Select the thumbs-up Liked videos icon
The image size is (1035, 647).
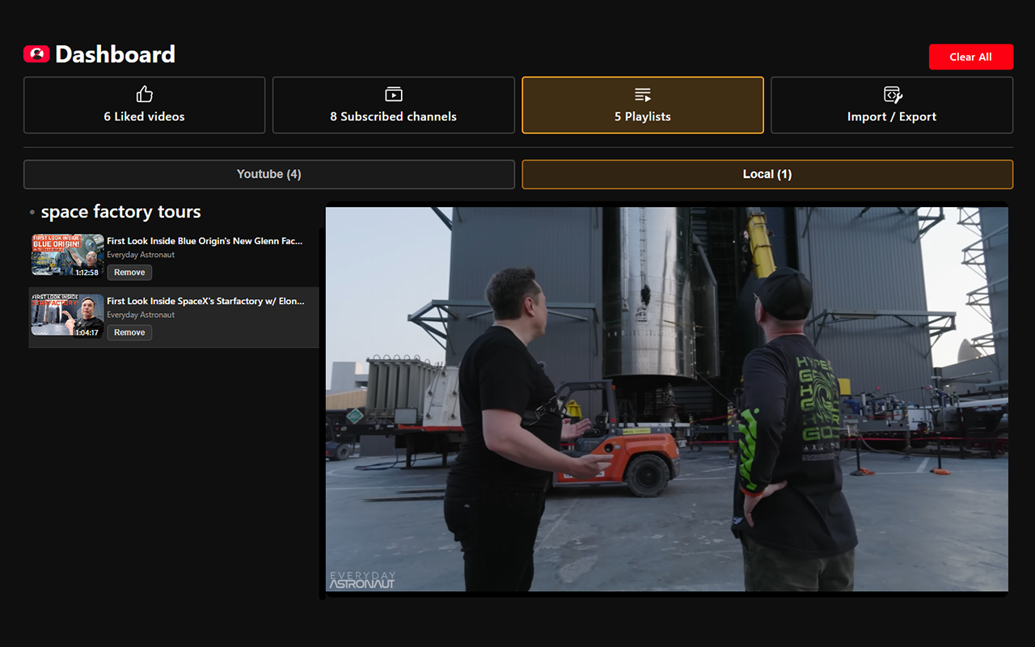tap(144, 94)
